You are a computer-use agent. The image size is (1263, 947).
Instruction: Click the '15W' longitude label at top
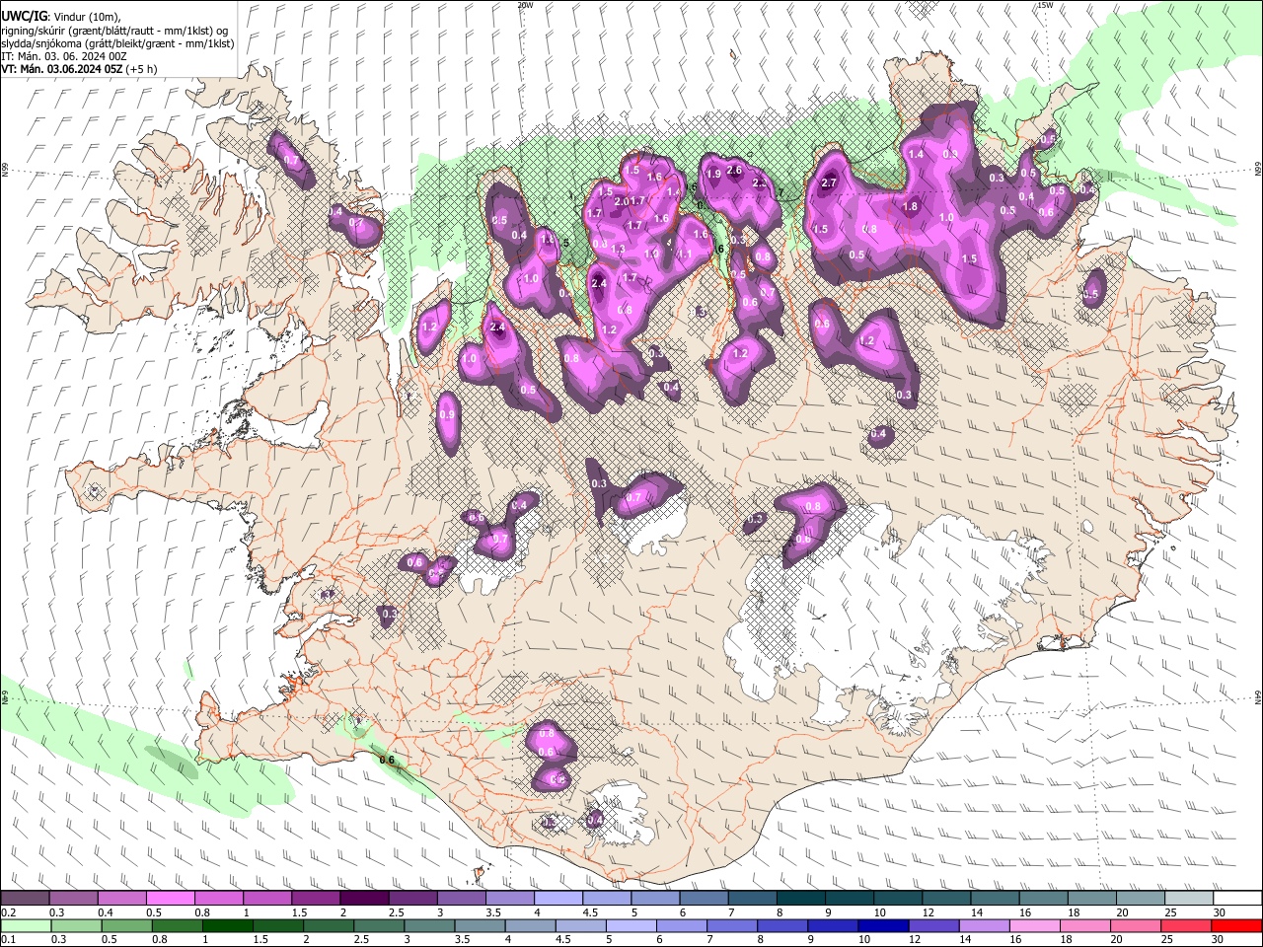(x=1045, y=5)
